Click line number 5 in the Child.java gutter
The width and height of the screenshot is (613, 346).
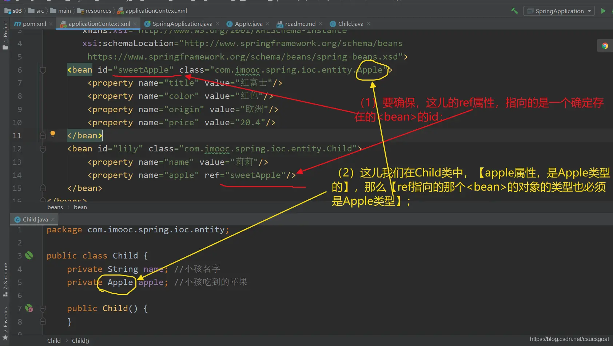(x=20, y=282)
